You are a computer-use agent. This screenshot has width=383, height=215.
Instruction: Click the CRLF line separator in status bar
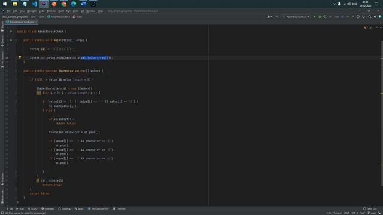tap(346, 213)
